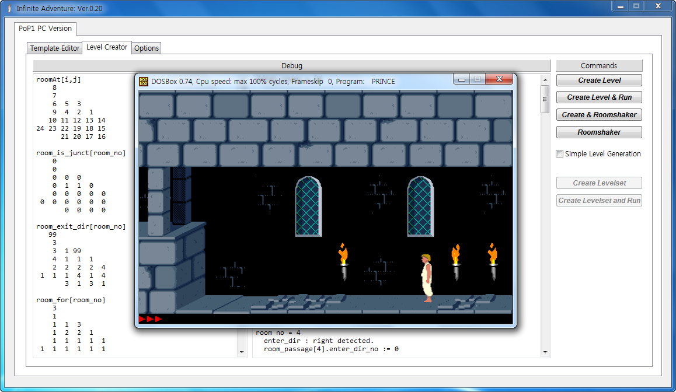Maximize the Infinite Adventure window

point(636,6)
